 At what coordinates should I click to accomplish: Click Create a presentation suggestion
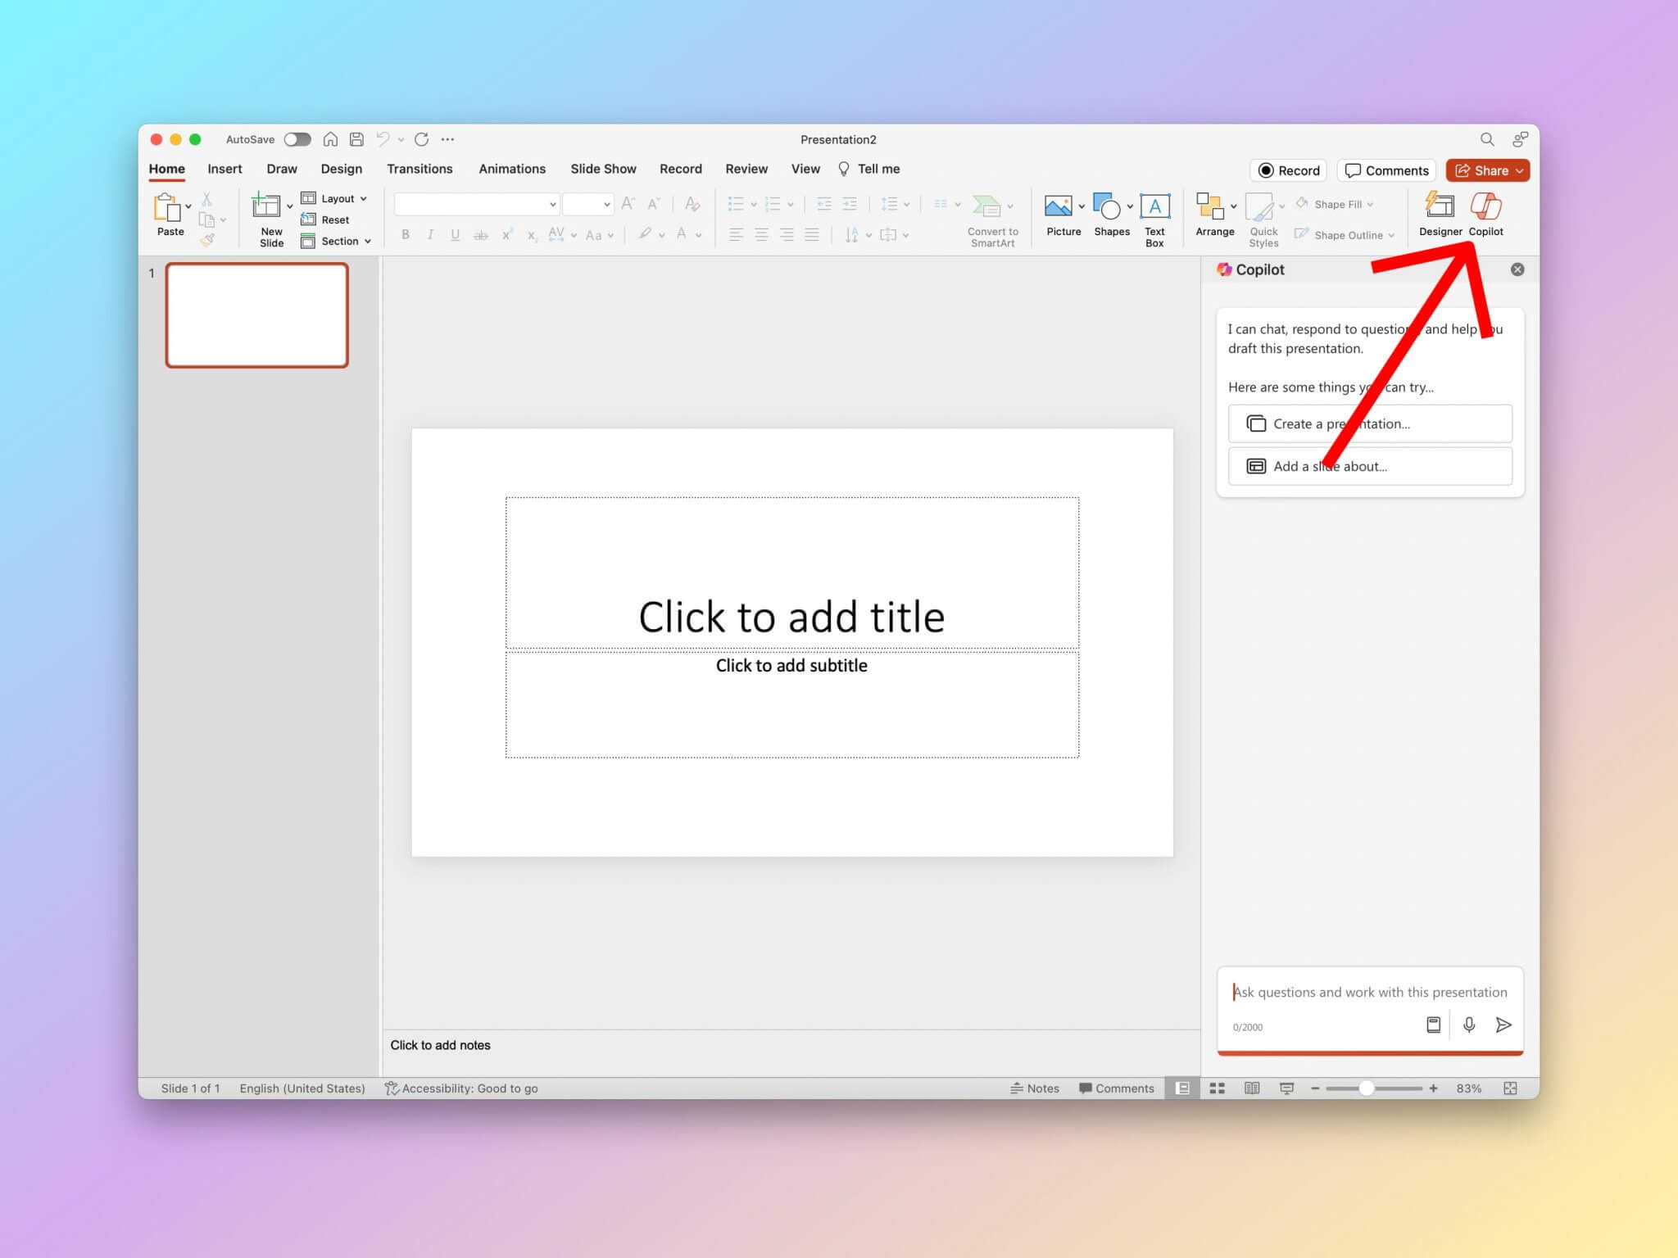[x=1370, y=423]
